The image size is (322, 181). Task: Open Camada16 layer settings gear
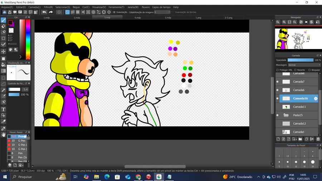(316, 98)
